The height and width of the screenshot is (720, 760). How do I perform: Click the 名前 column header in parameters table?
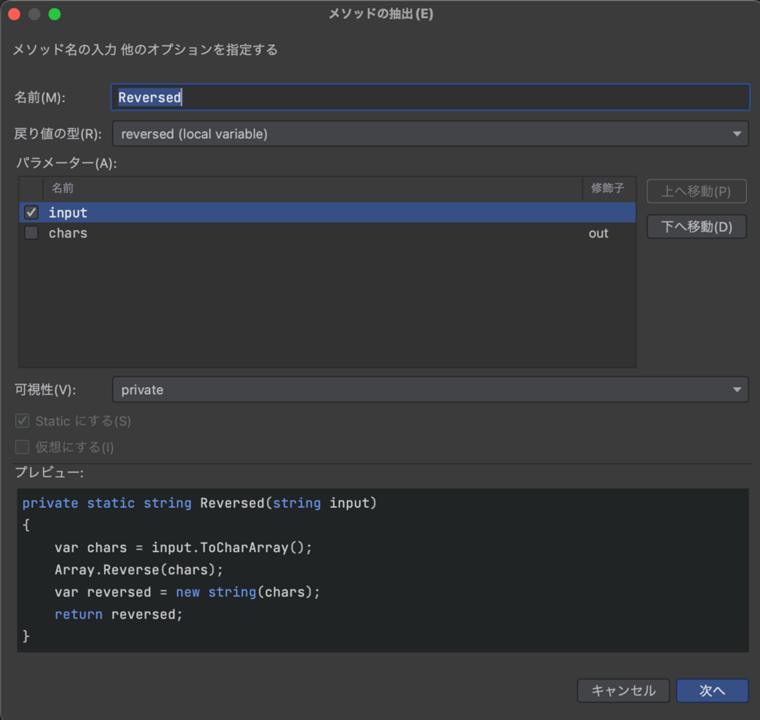click(63, 188)
